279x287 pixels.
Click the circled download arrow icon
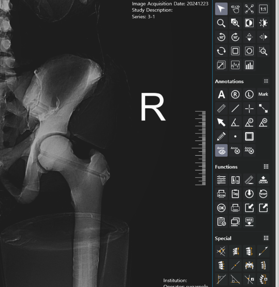(x=249, y=194)
